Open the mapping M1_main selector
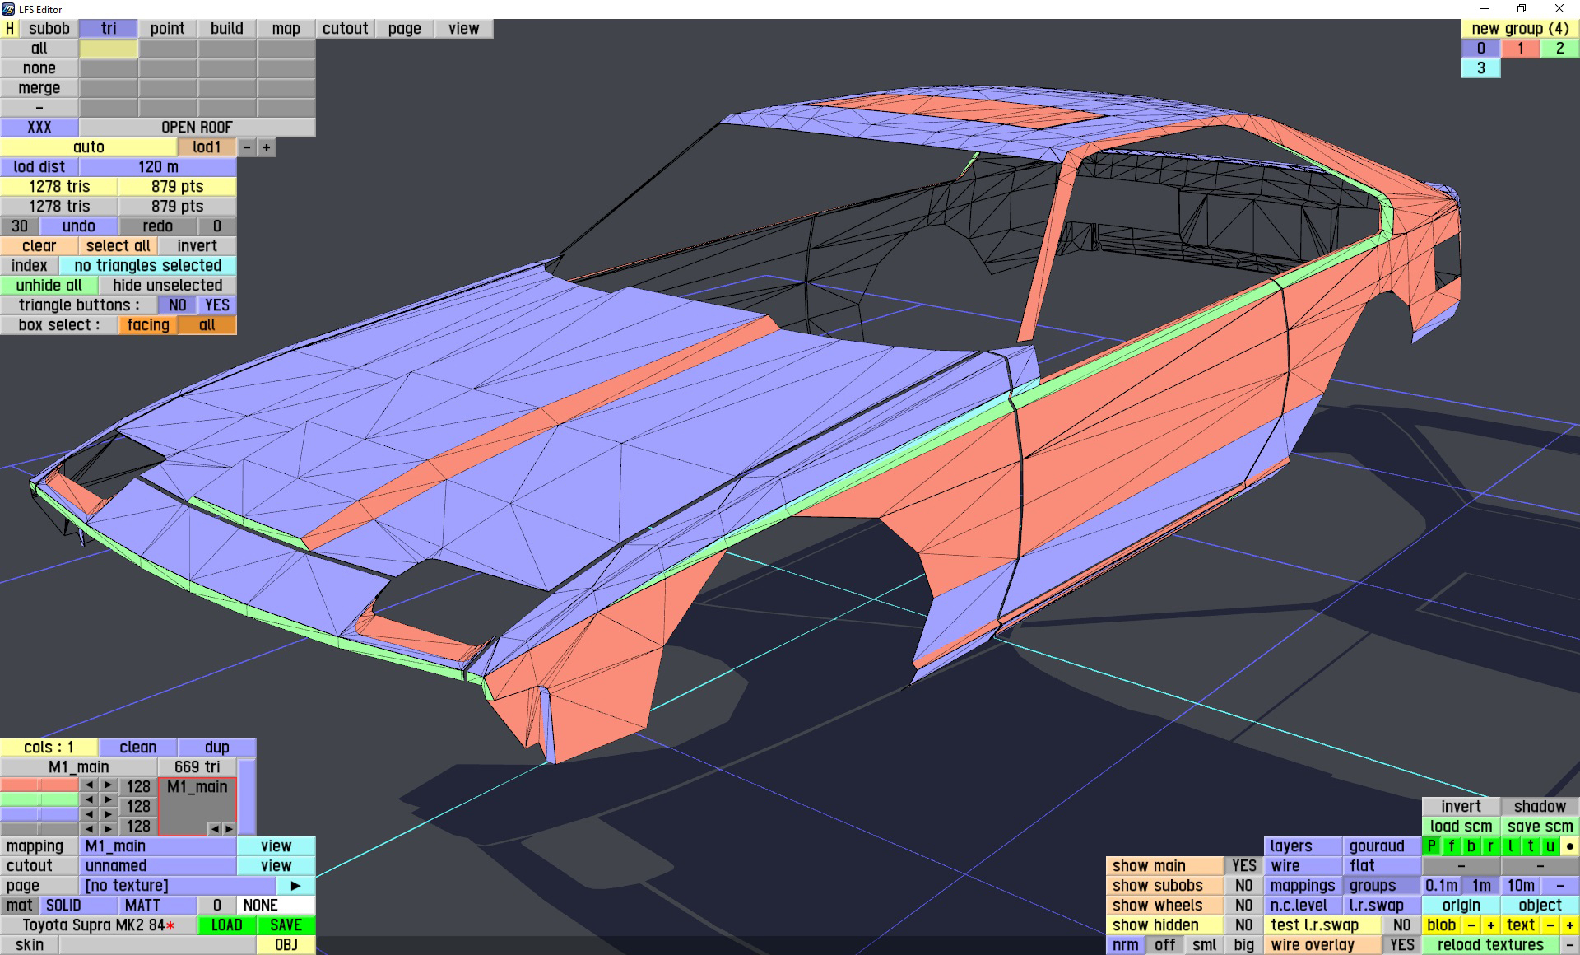 point(157,846)
